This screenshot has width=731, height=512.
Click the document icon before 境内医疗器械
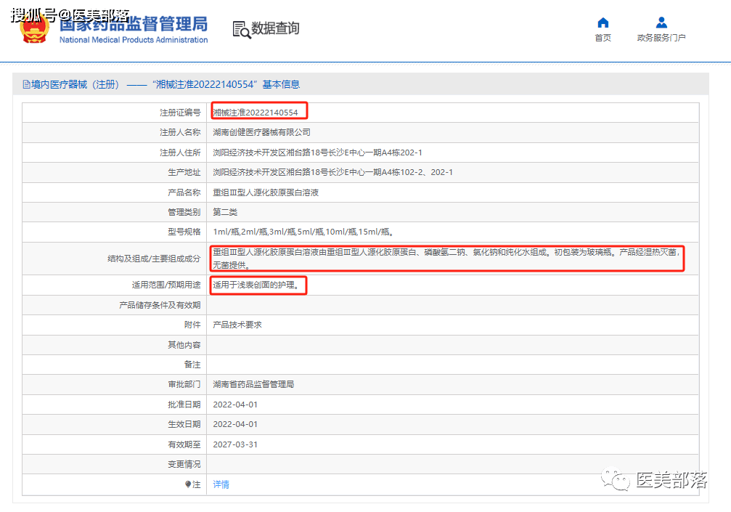26,85
